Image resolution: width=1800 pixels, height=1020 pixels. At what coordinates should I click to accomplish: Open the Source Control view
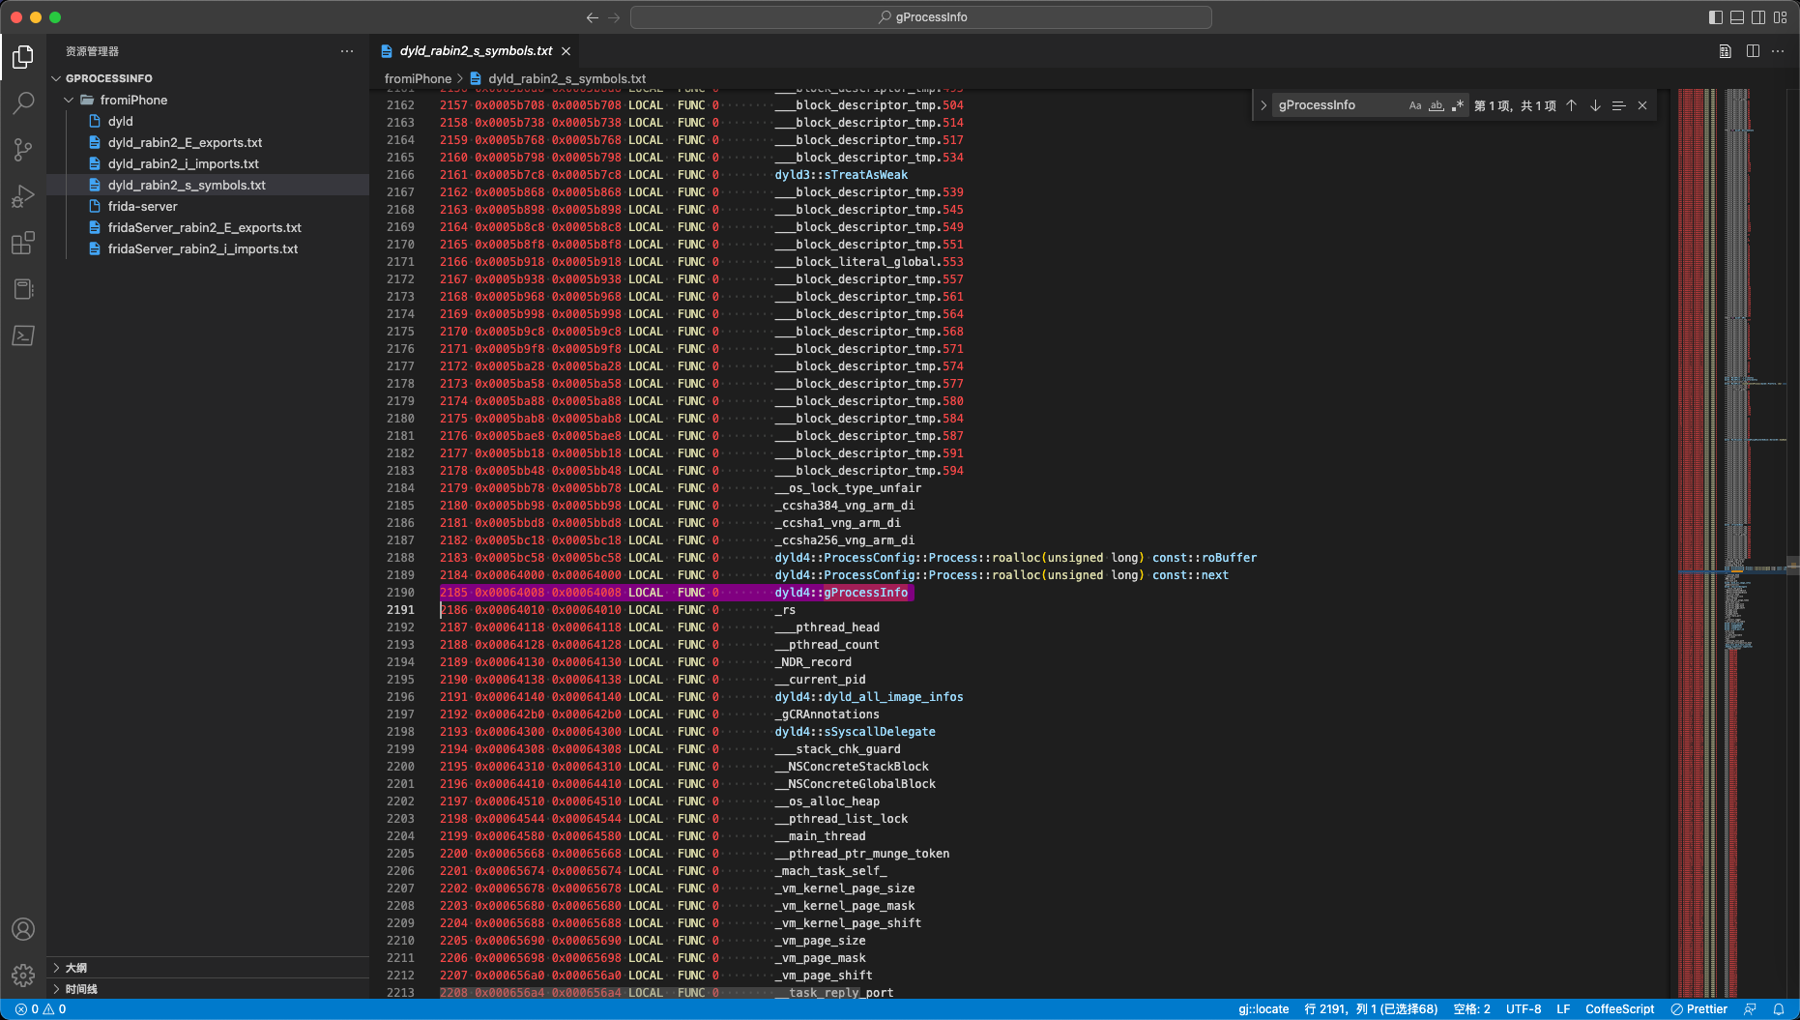pyautogui.click(x=23, y=149)
